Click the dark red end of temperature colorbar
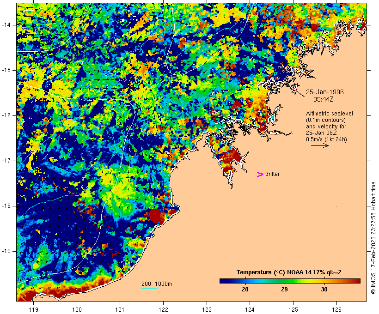Viewport: 379px width, 314px height. click(x=356, y=281)
